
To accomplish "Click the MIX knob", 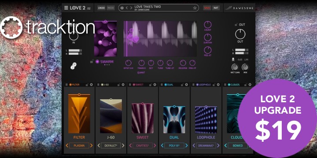I will coord(245,67).
